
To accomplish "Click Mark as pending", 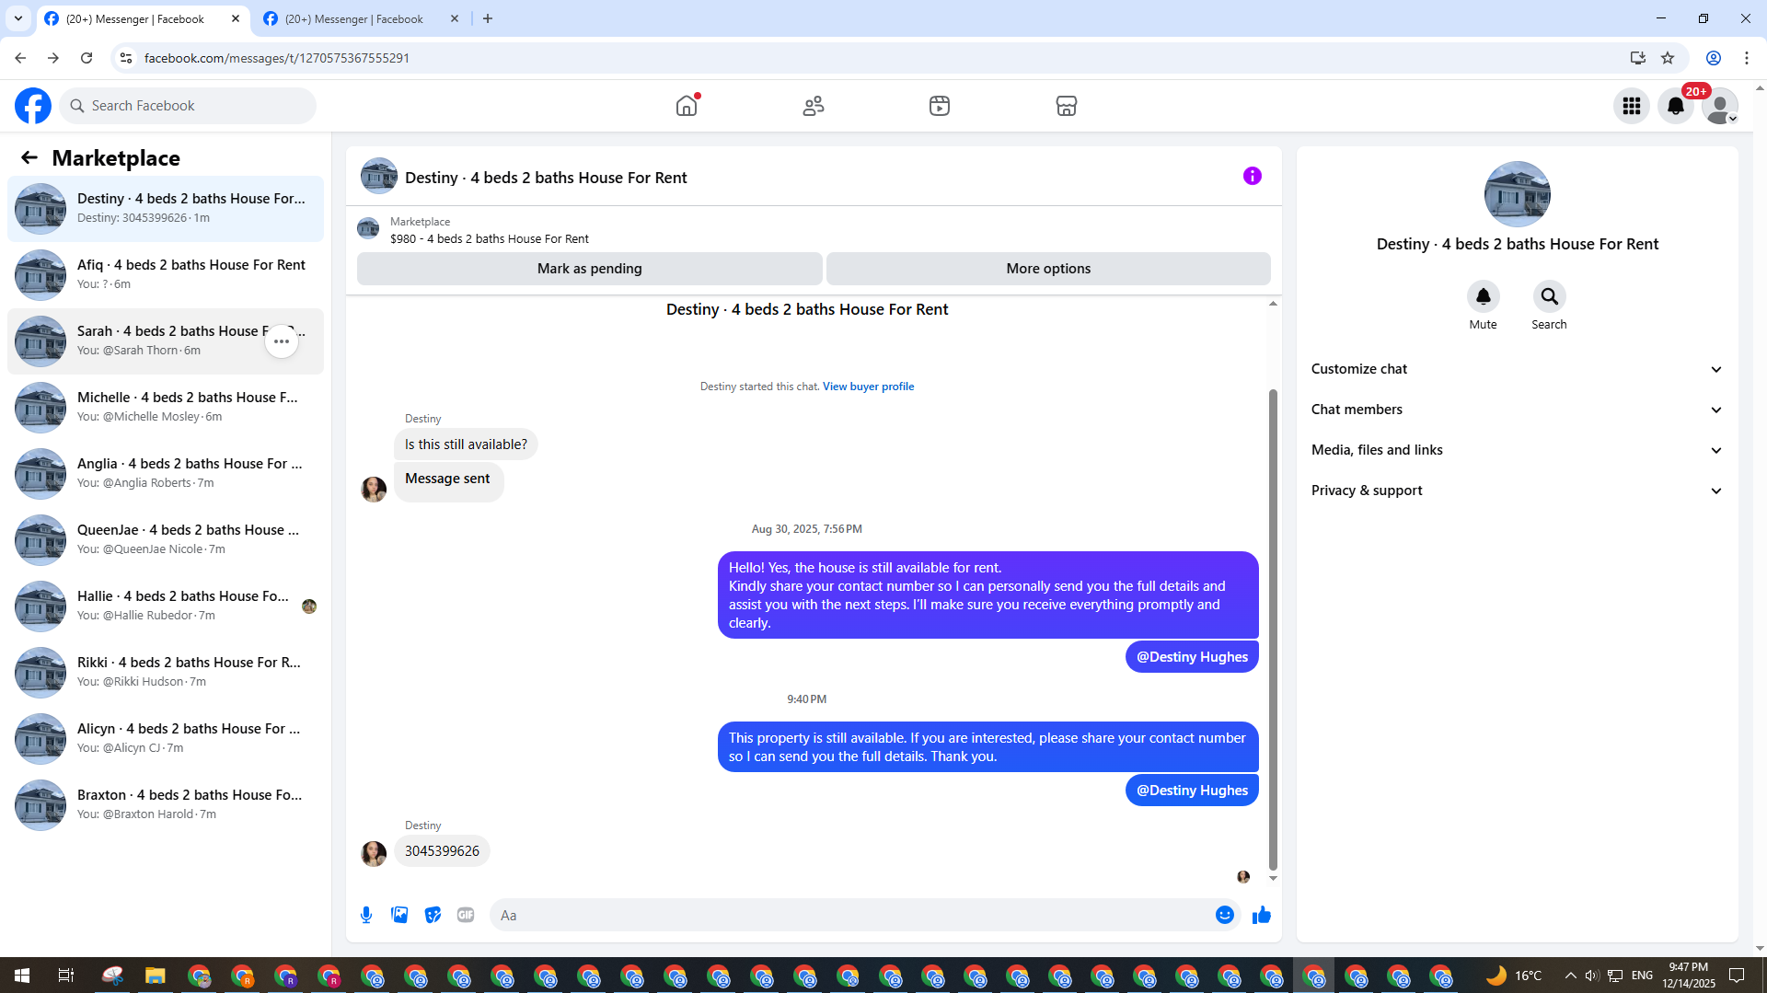I will pyautogui.click(x=589, y=269).
